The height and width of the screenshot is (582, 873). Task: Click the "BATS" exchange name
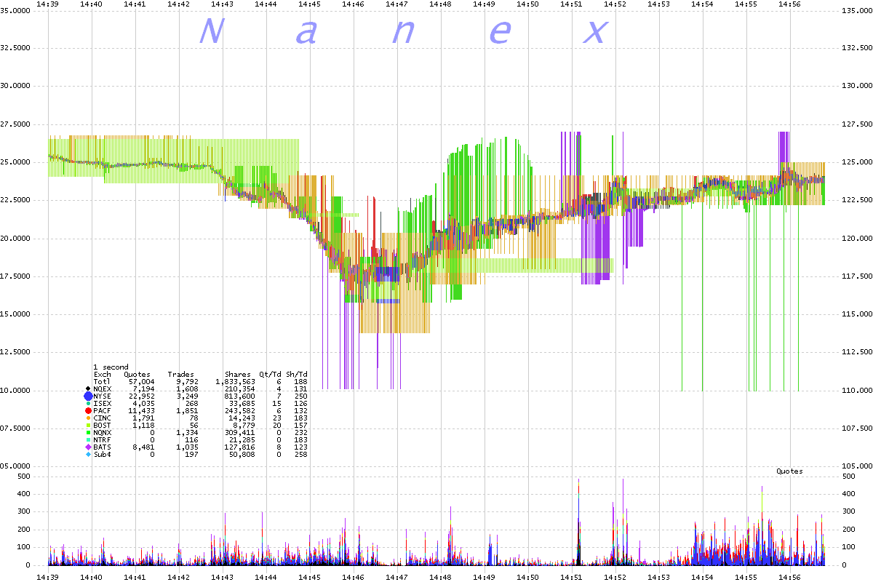point(102,447)
